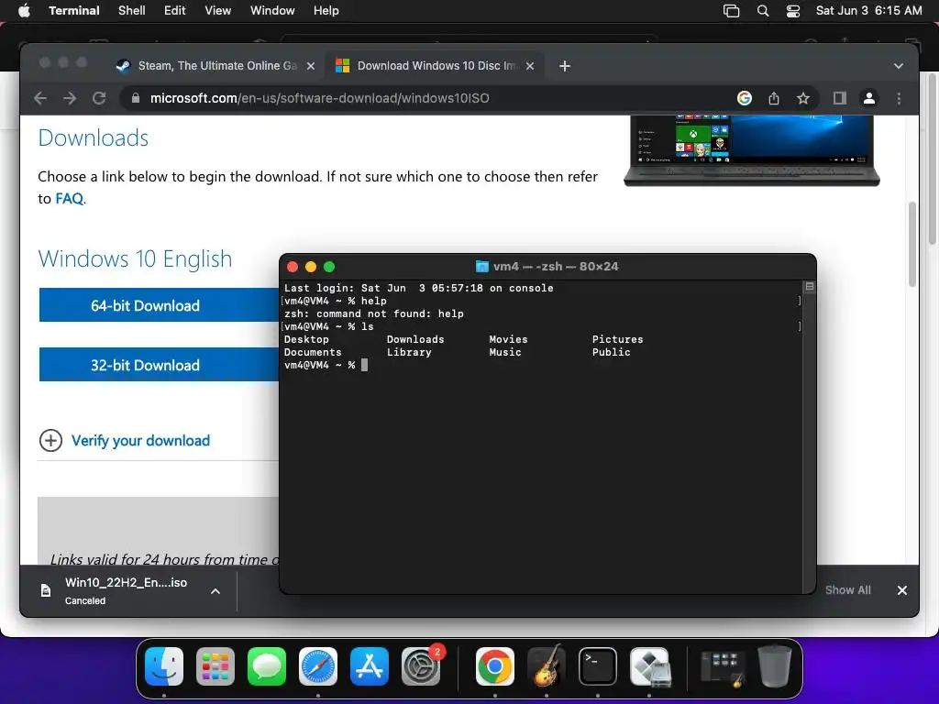Close the Steam tab

(x=311, y=66)
